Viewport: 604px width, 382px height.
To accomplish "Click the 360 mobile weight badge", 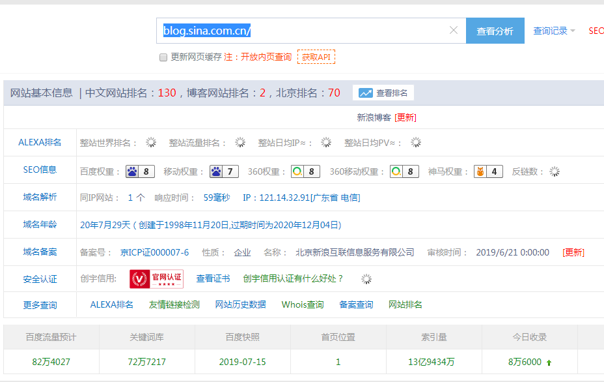I will coord(404,172).
